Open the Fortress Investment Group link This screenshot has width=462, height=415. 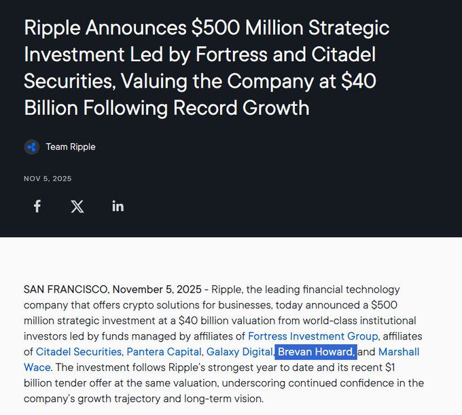(x=313, y=336)
